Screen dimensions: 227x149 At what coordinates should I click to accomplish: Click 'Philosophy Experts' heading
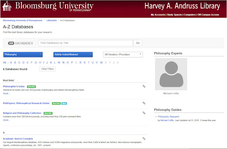[x=168, y=53]
